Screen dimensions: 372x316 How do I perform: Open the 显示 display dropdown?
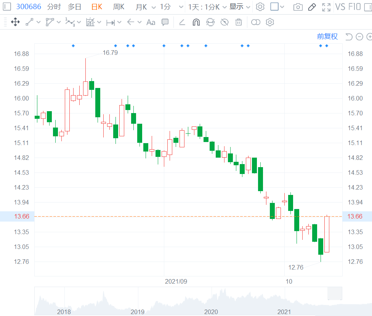point(240,7)
